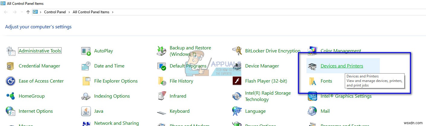Click the Indexing Options magnifier icon
This screenshot has height=126, width=426.
(86, 96)
